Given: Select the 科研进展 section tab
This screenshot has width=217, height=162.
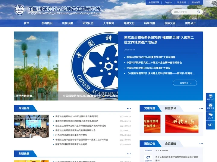Looking at the screenshot, I should (x=24, y=154).
